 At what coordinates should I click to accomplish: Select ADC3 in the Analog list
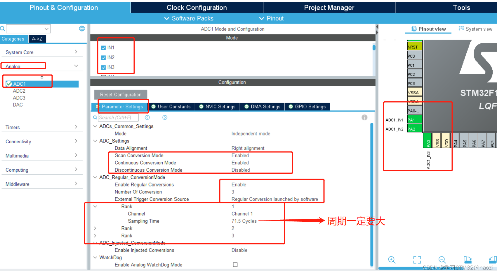pos(19,98)
